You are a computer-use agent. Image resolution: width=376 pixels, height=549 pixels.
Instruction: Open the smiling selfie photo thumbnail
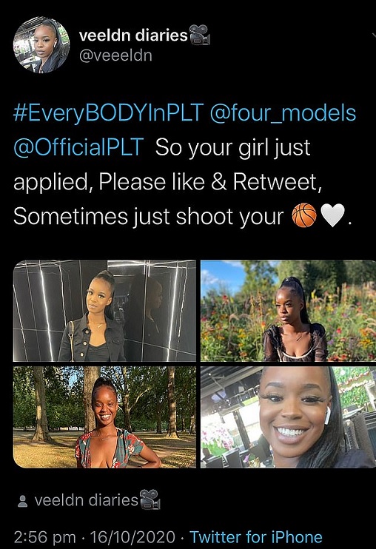pos(289,417)
